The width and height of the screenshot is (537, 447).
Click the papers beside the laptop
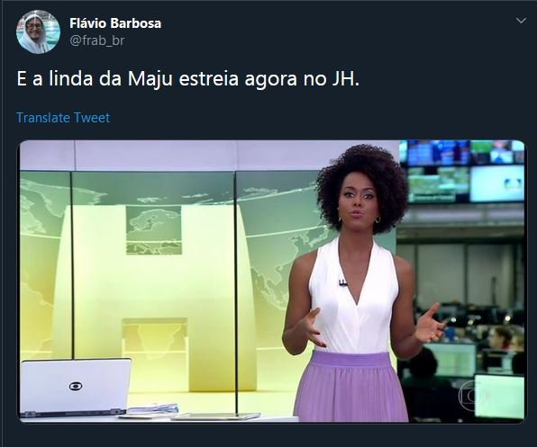153,409
